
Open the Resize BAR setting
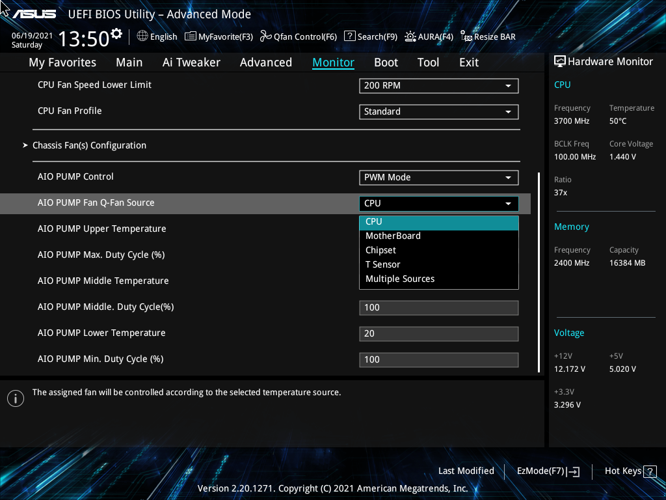488,36
